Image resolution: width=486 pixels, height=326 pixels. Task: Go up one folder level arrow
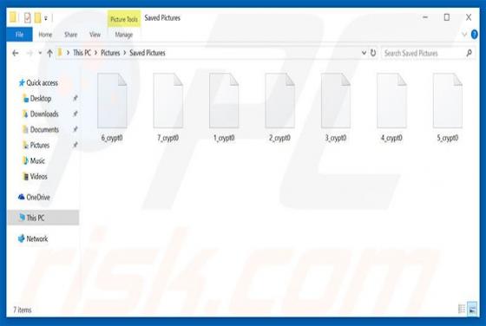pyautogui.click(x=49, y=53)
